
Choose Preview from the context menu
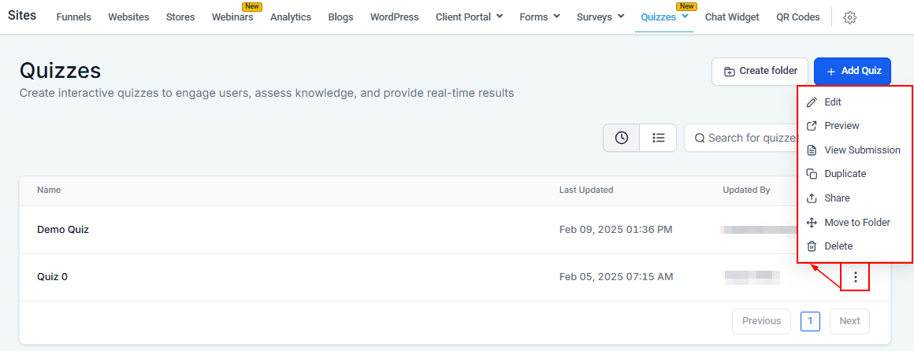click(x=842, y=126)
